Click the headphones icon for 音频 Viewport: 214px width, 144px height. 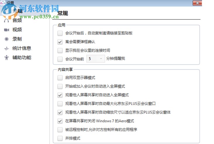click(6, 21)
